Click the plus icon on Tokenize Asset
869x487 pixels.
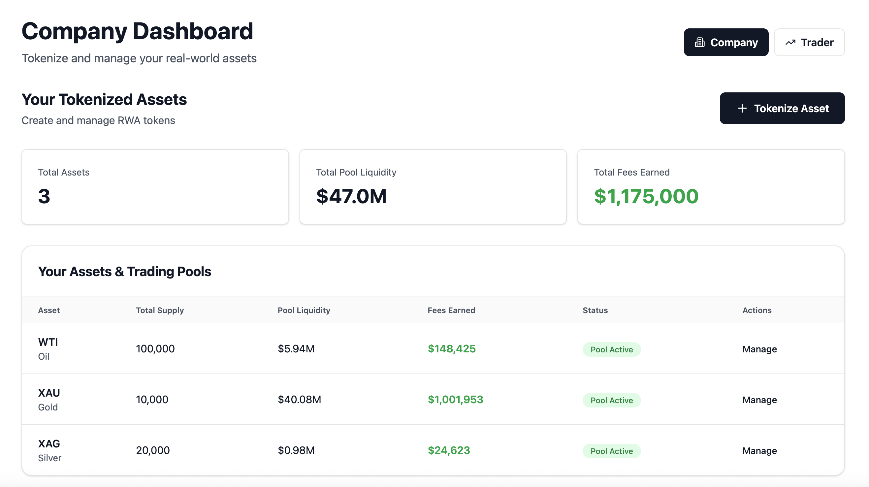tap(742, 108)
